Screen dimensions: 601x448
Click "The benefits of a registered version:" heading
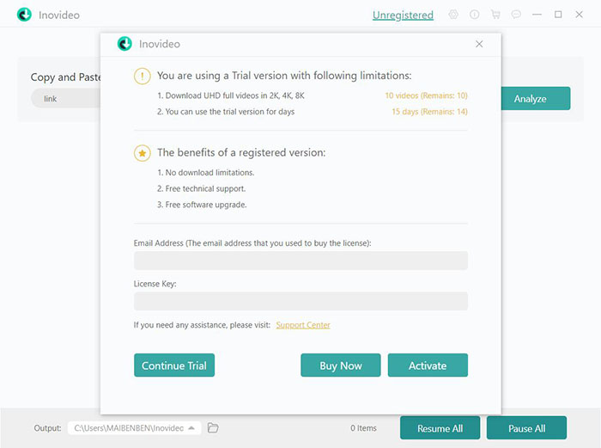pos(241,153)
